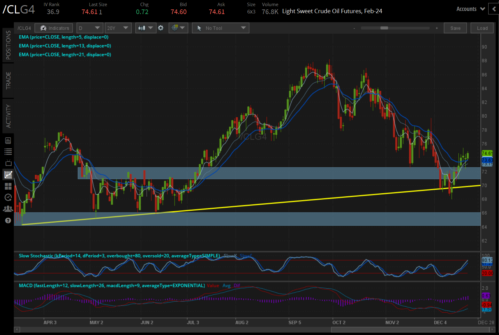Open the 20Y time range dropdown

coord(118,28)
